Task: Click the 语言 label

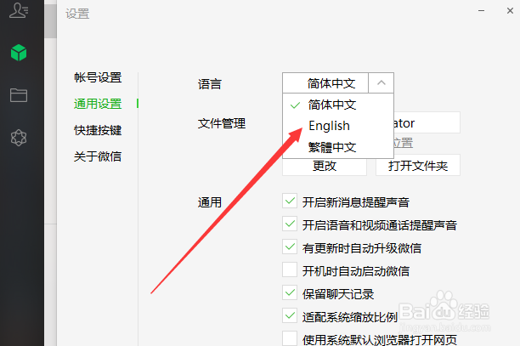Action: (210, 84)
